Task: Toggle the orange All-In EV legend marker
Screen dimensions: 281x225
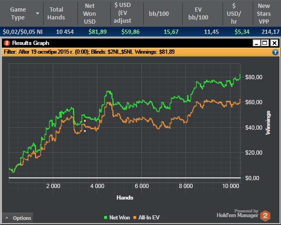Action: (135, 218)
